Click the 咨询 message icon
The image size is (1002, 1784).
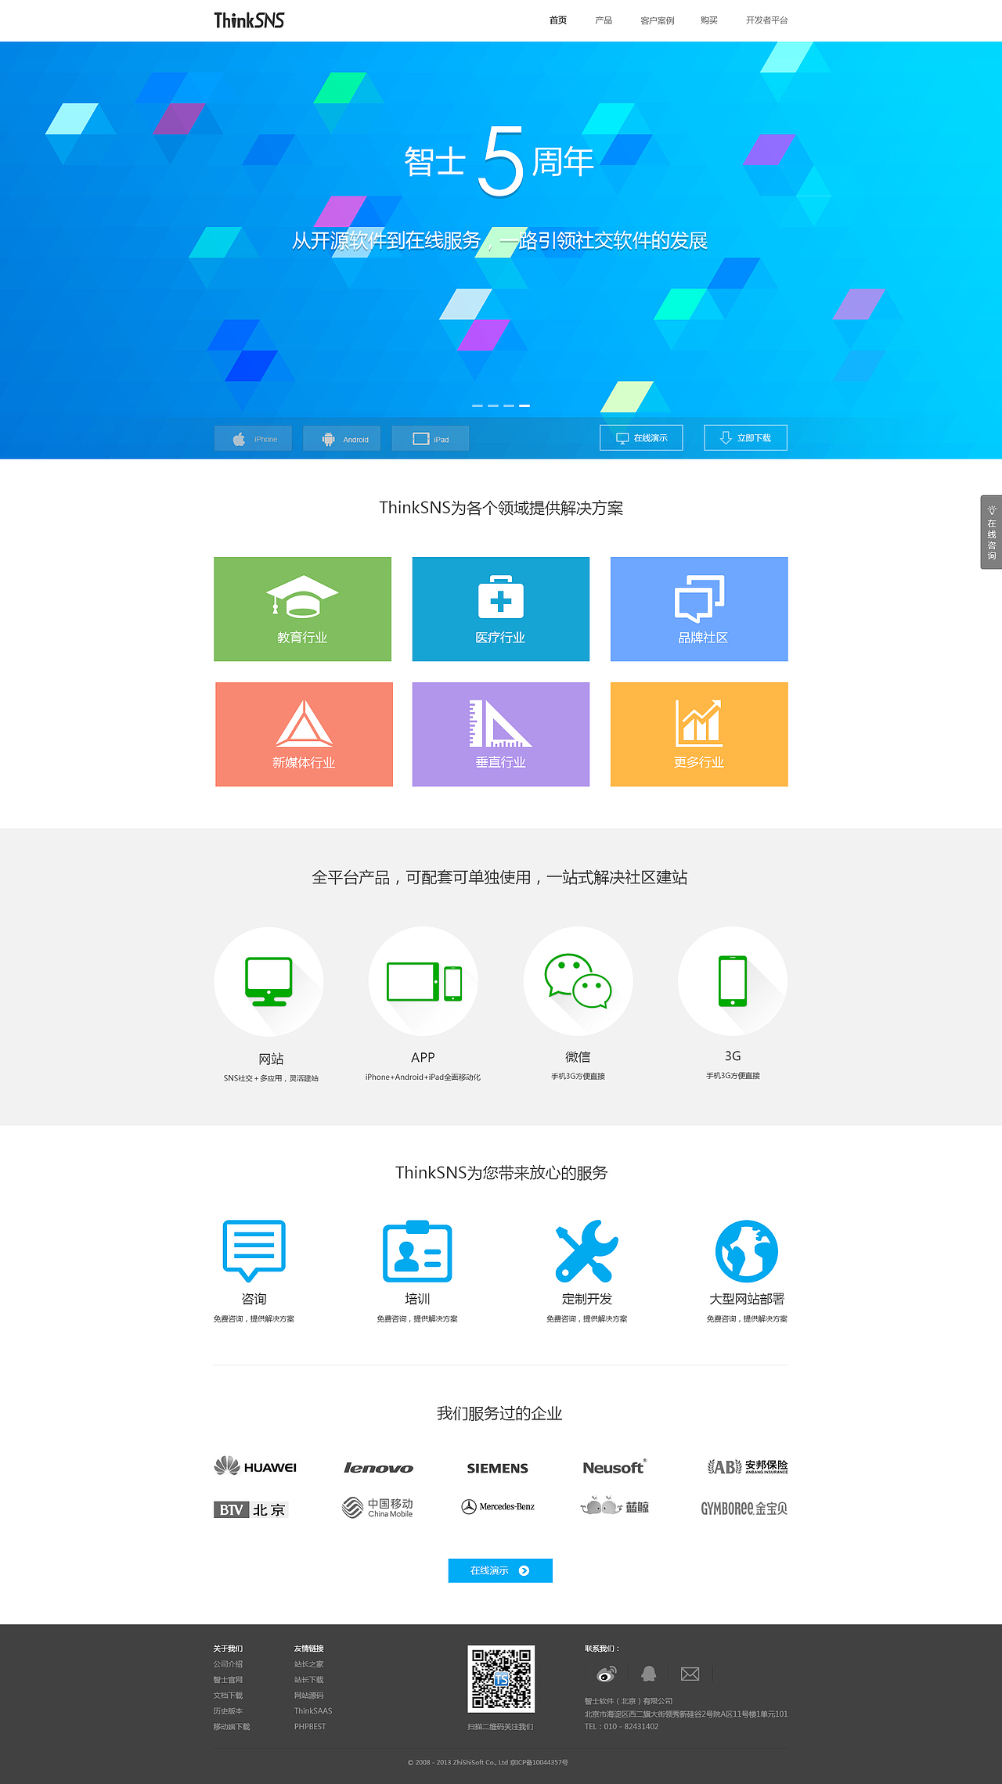pyautogui.click(x=254, y=1250)
